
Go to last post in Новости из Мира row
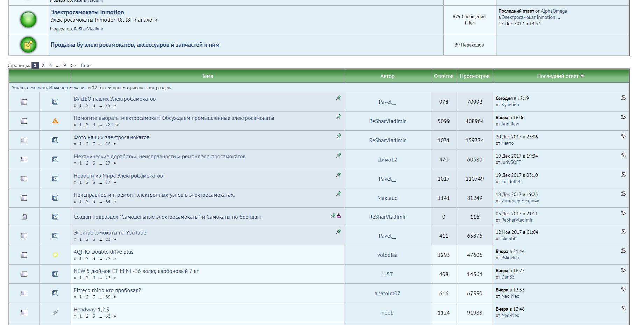coord(623,175)
